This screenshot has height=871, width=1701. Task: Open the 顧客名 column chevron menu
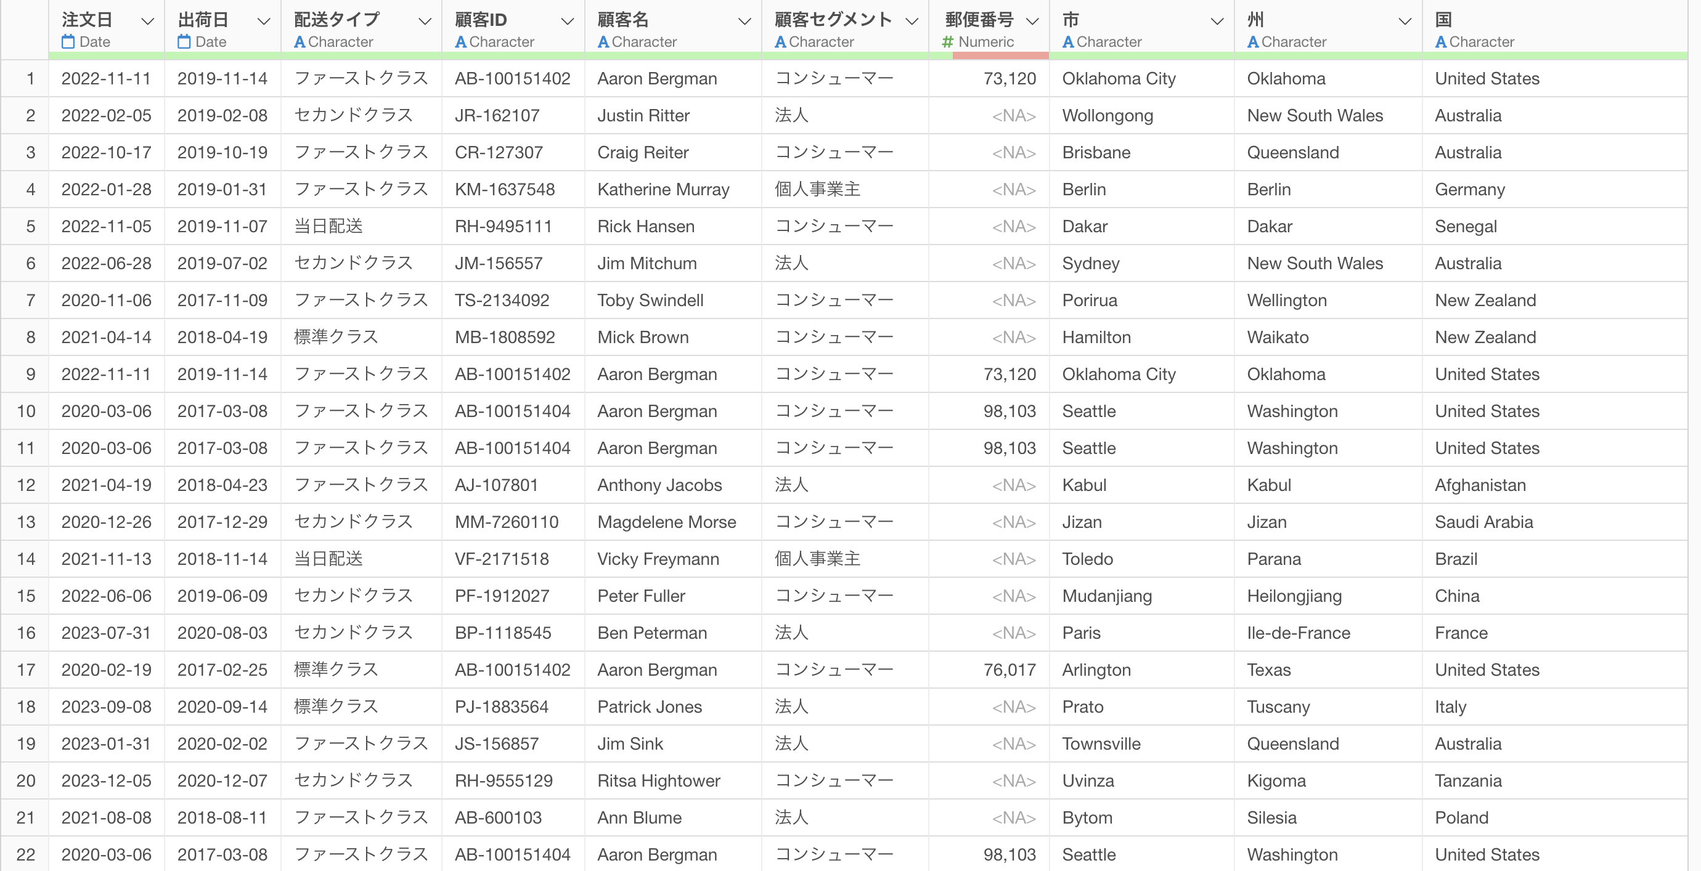[x=744, y=21]
